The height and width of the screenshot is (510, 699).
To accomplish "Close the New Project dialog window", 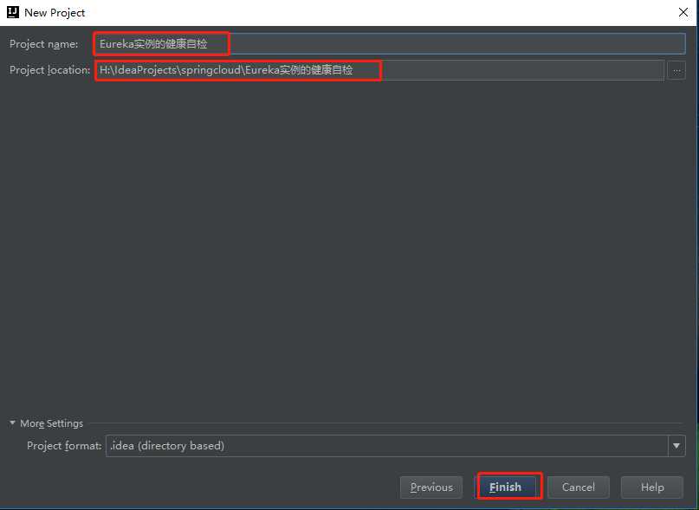I will 683,13.
